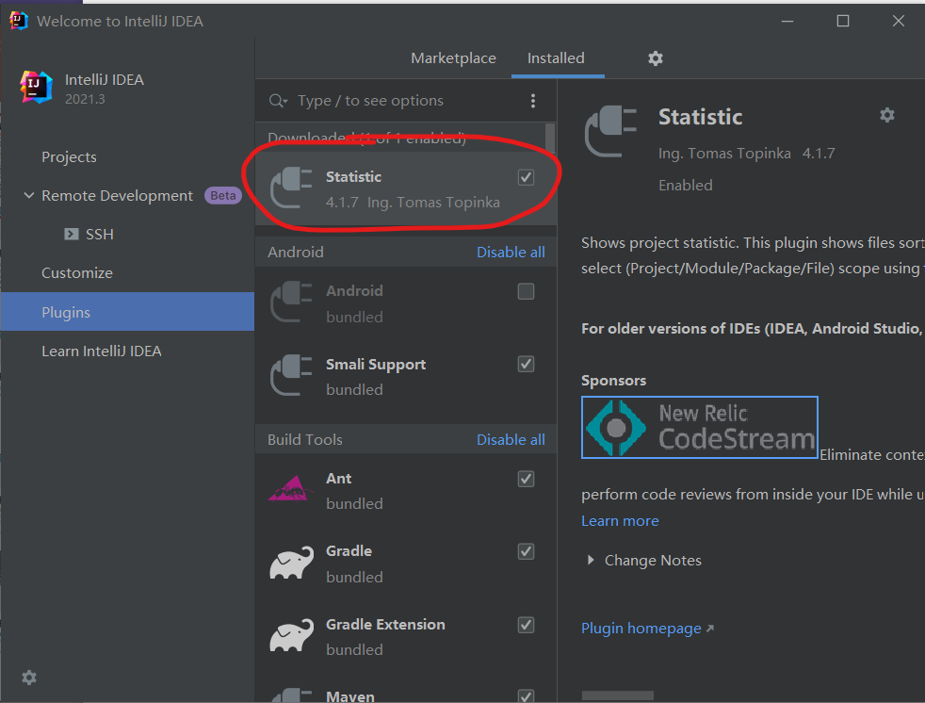
Task: Click the New Relic CodeStream sponsor banner
Action: [x=699, y=427]
